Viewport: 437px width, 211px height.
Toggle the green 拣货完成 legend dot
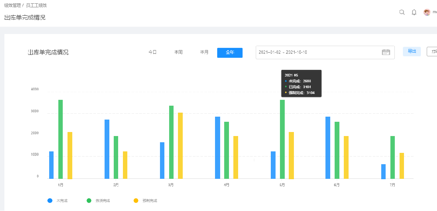[89, 200]
